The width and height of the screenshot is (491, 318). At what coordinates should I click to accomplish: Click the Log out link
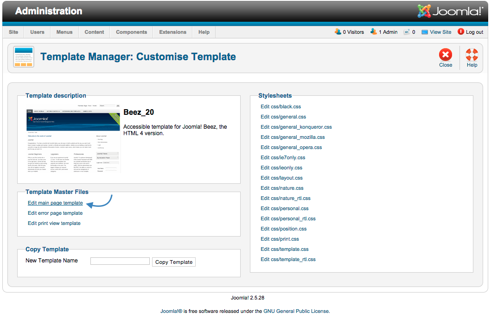click(474, 32)
